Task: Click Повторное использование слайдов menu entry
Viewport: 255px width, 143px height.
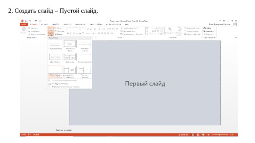Action: tap(65, 87)
